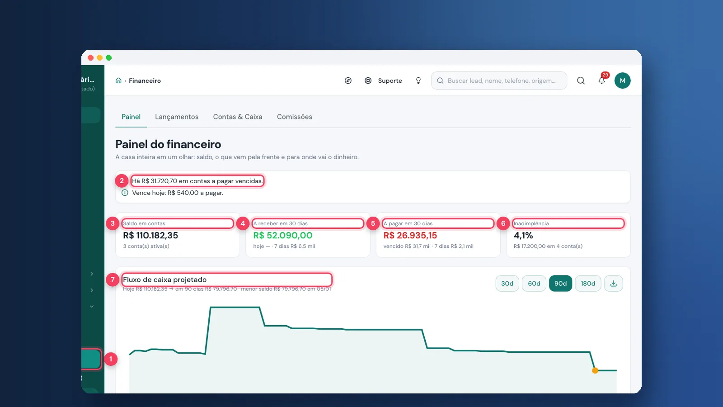Click the green R$ 52.090,00 value

point(283,235)
